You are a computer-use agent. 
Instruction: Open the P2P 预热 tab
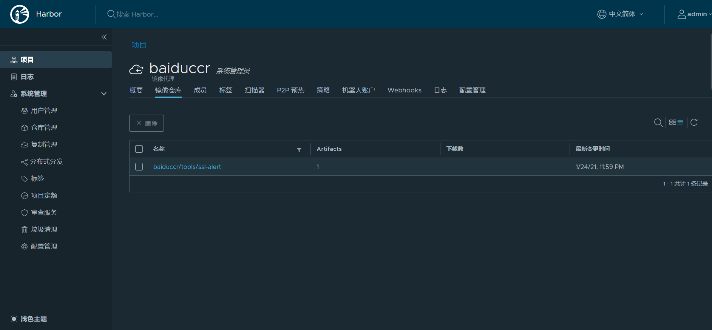[x=290, y=90]
